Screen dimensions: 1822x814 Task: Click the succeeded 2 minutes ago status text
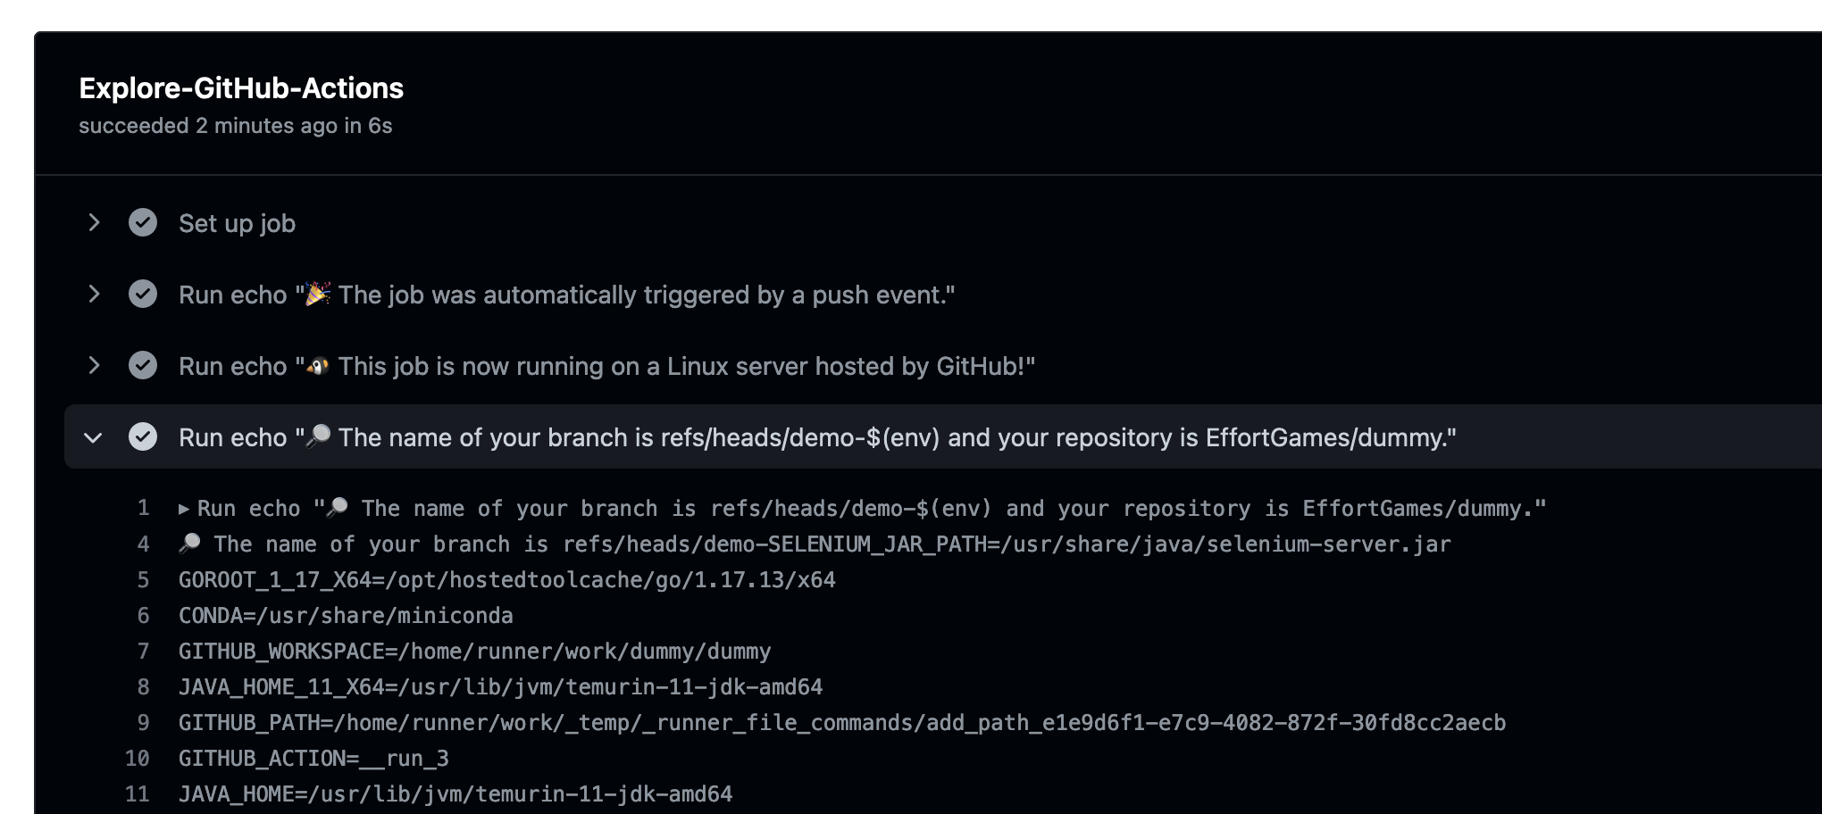click(x=235, y=126)
